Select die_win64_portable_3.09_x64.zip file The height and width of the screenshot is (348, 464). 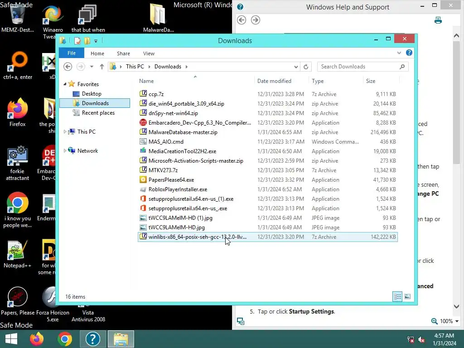pos(267,104)
